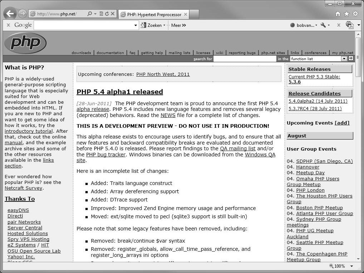Open getting help navigation link

pos(152,53)
